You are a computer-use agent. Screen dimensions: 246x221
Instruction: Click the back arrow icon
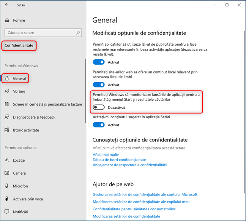pyautogui.click(x=7, y=5)
